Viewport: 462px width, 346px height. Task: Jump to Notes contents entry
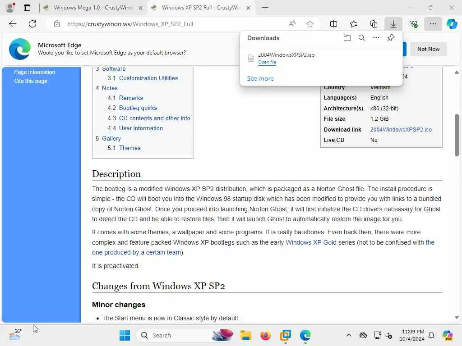point(110,88)
